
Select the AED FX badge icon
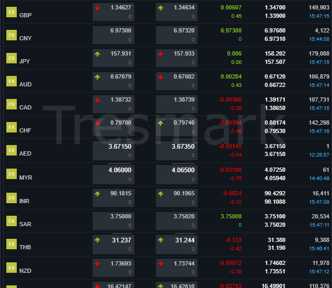(12, 150)
